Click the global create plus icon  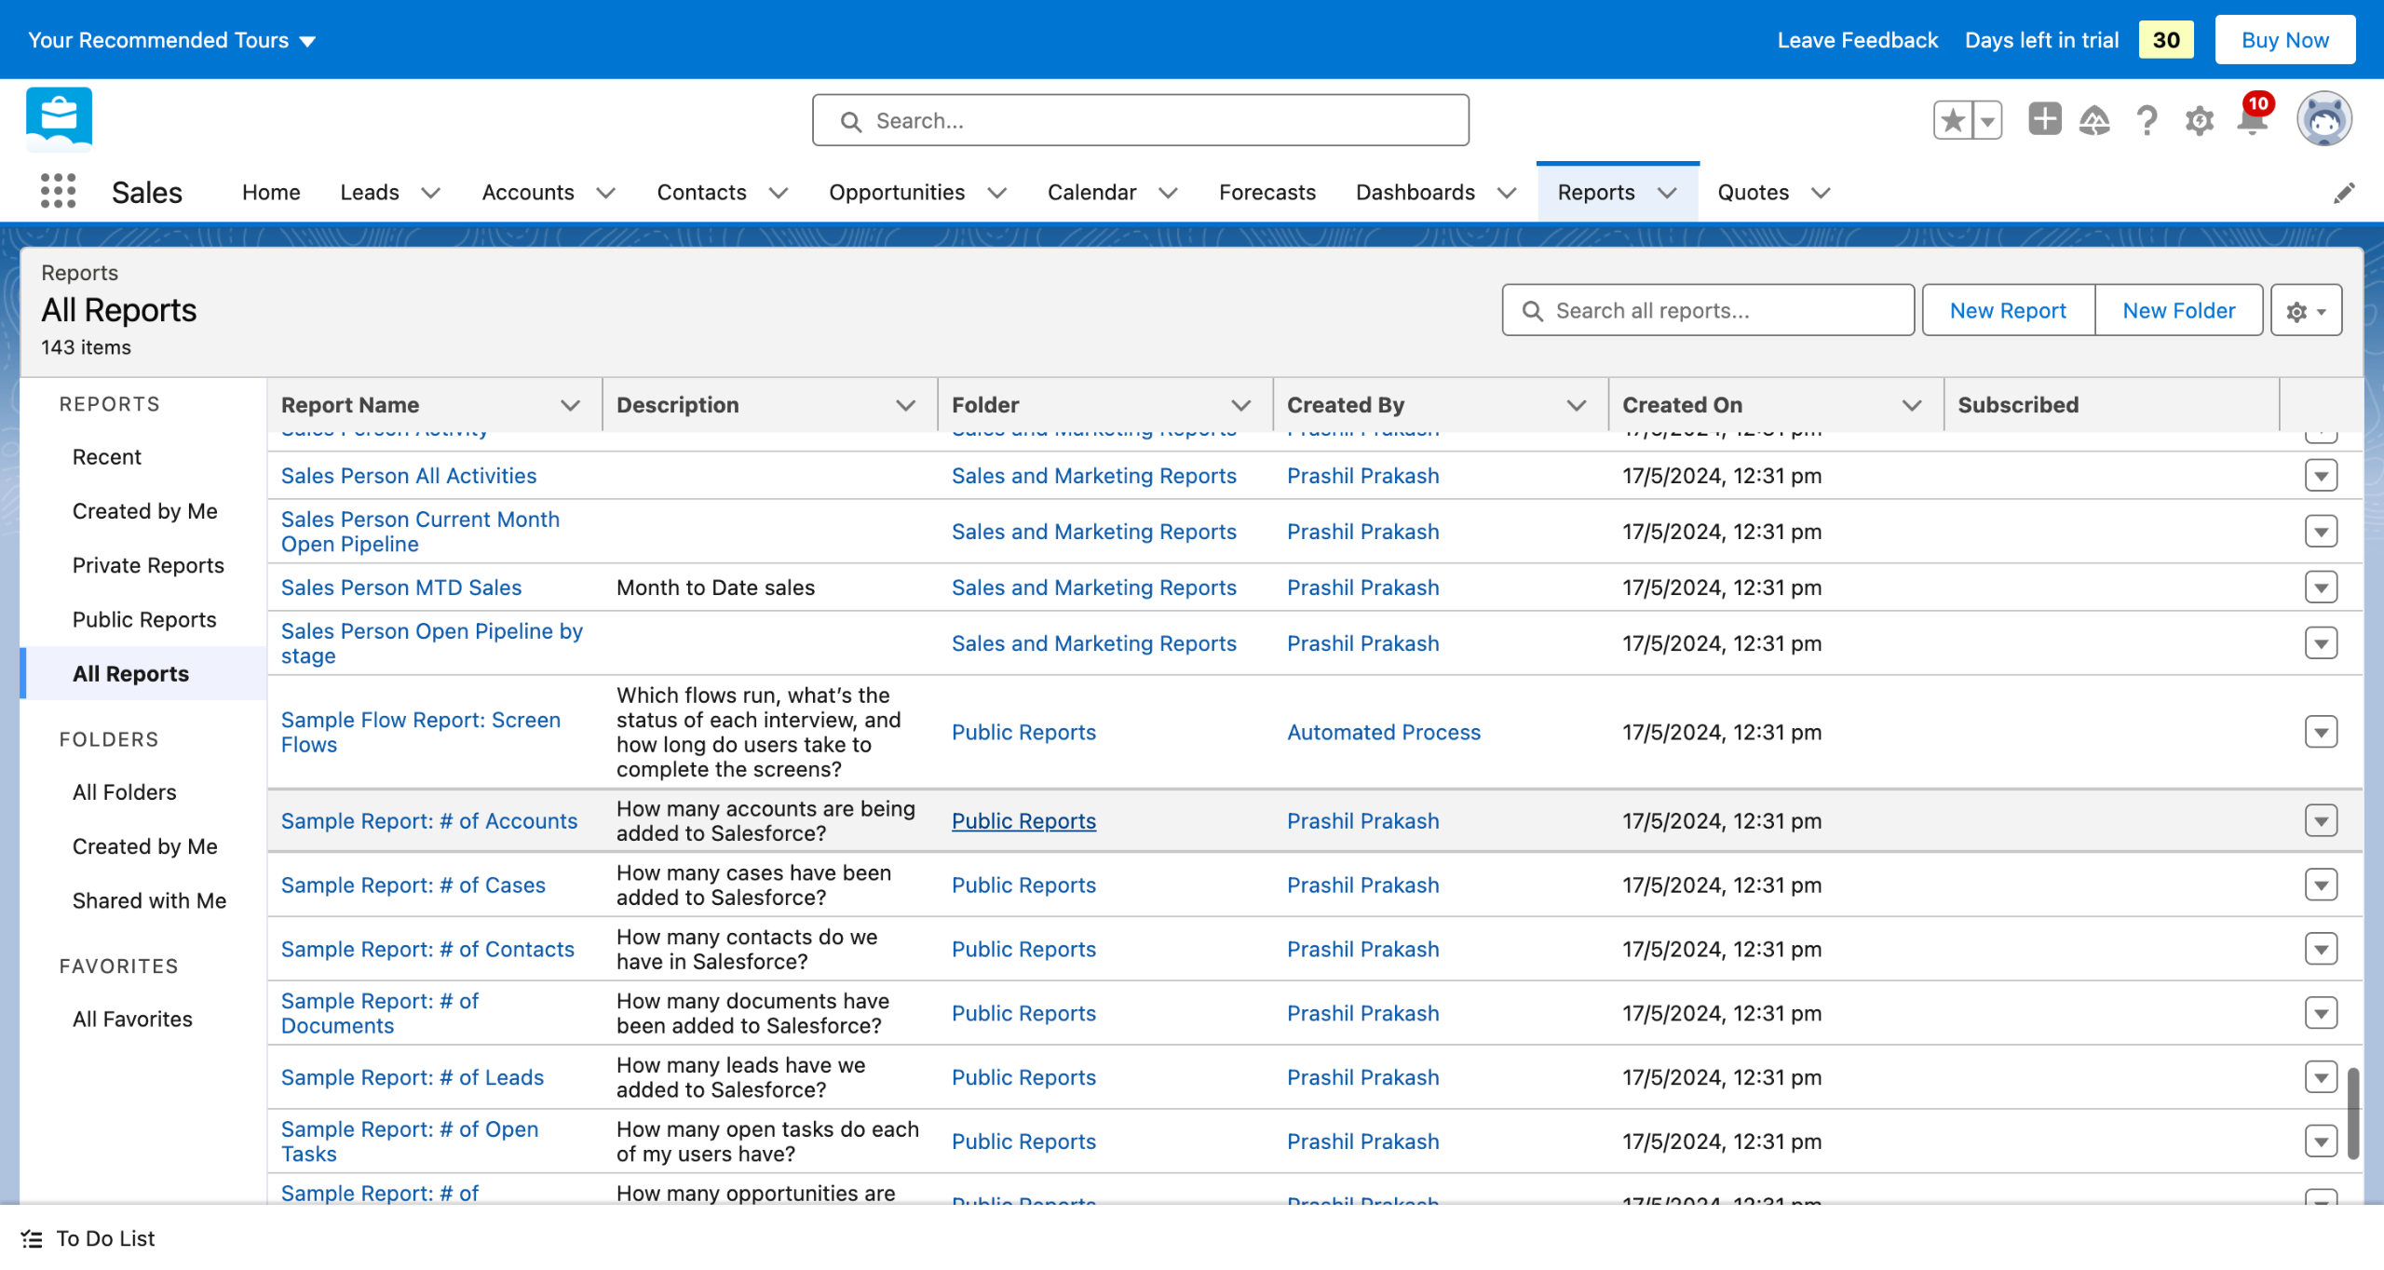[x=2044, y=119]
